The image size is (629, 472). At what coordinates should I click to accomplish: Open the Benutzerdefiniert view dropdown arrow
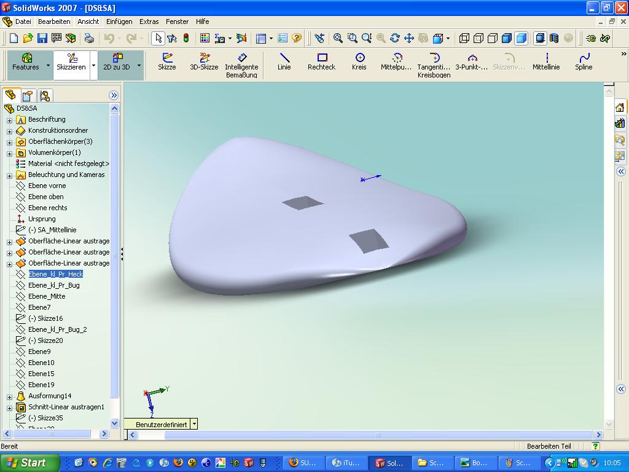[x=194, y=424]
